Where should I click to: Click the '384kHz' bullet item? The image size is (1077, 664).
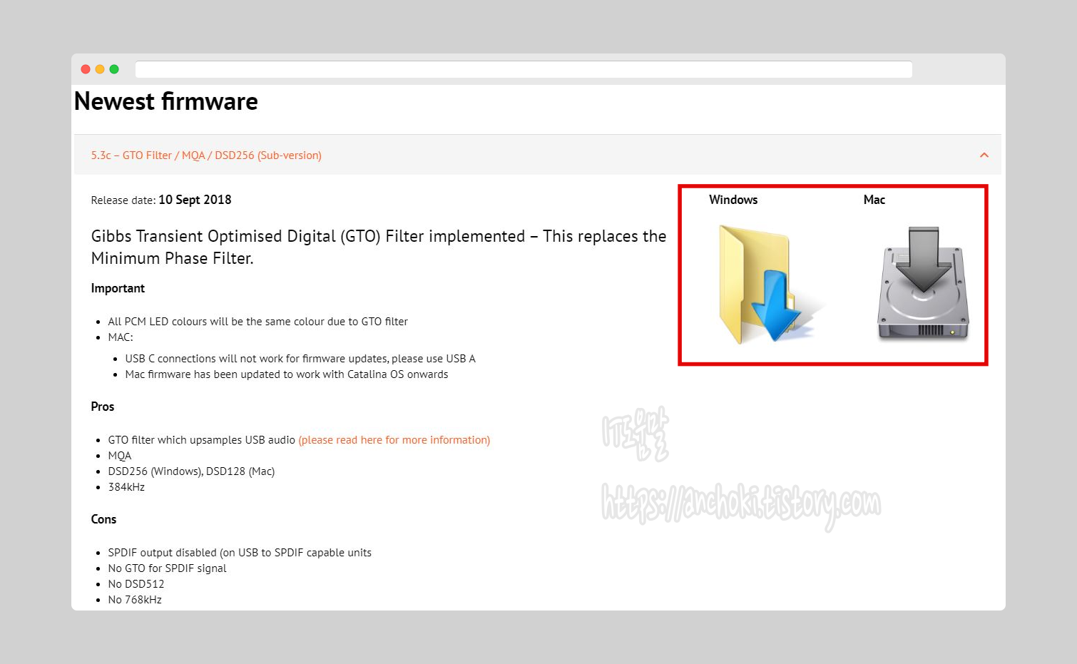[x=126, y=487]
